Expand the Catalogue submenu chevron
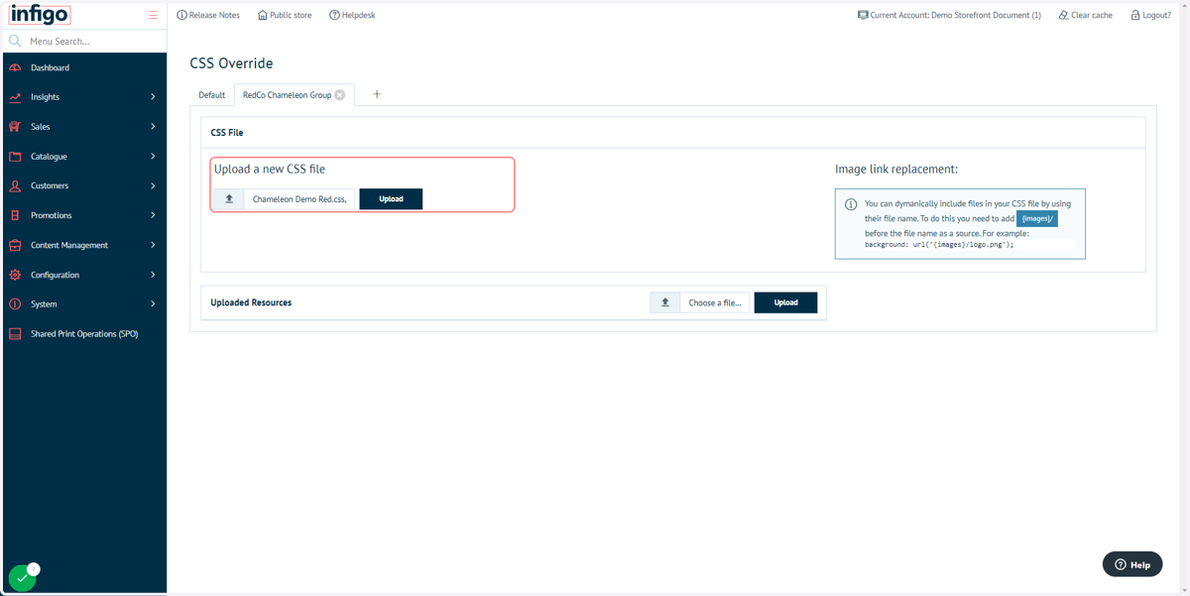The width and height of the screenshot is (1190, 596). 153,157
